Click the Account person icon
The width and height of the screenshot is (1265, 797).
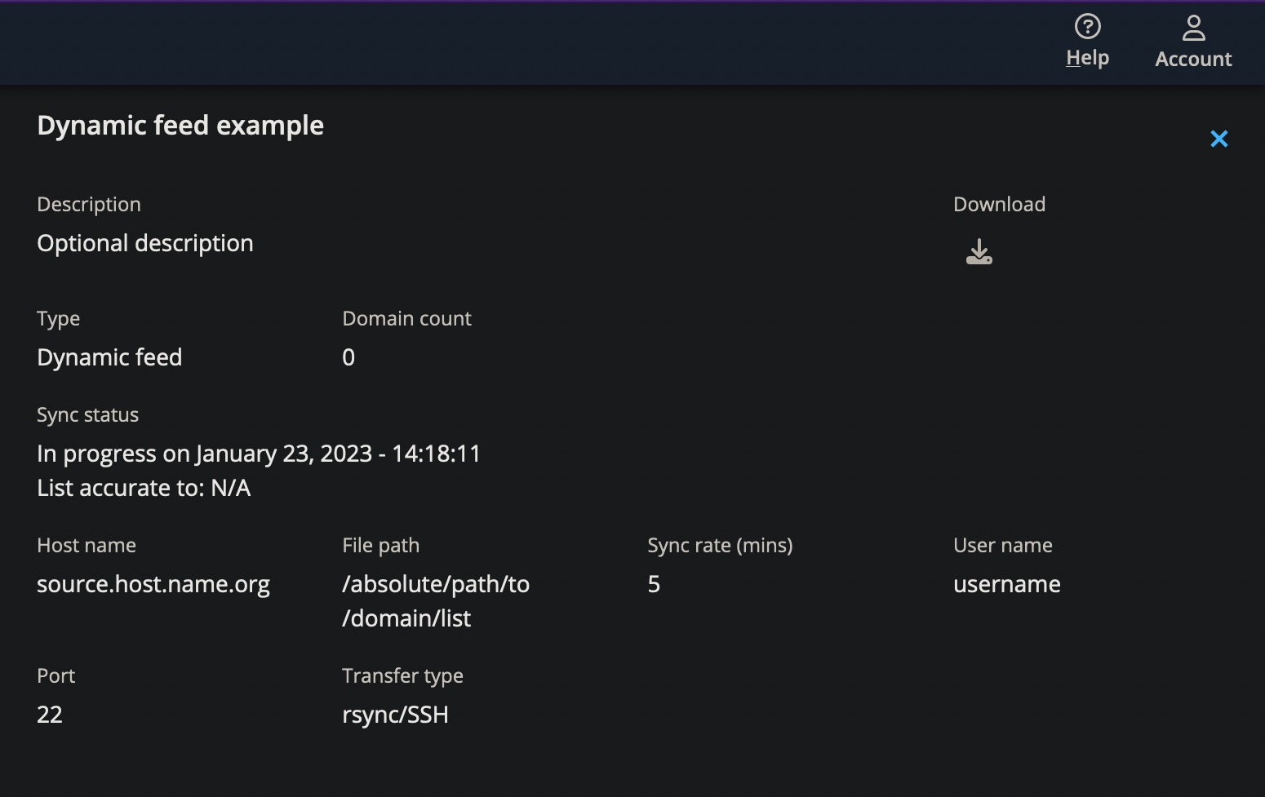click(x=1193, y=29)
